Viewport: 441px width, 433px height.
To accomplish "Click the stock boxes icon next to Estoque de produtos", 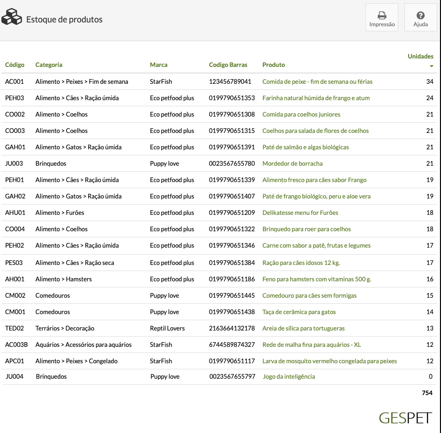I will (x=12, y=17).
